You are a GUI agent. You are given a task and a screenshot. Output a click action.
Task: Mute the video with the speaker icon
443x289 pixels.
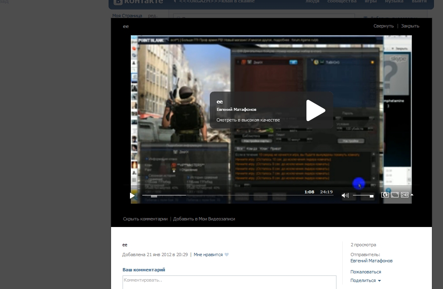pos(345,195)
